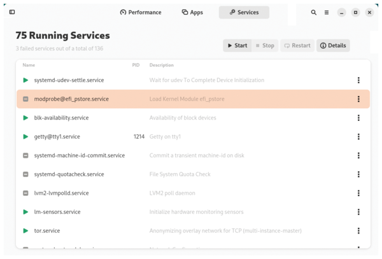The height and width of the screenshot is (259, 382).
Task: Click running status icon of blk-availability.service
Action: point(25,118)
